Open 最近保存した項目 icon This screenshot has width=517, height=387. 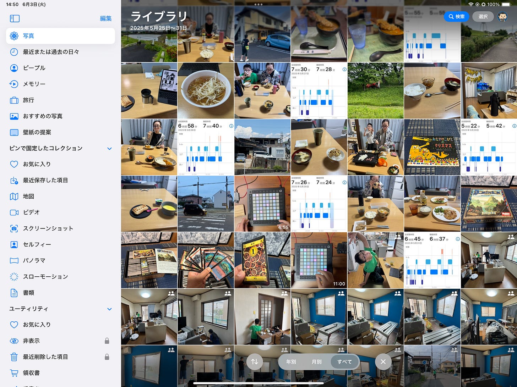point(14,180)
